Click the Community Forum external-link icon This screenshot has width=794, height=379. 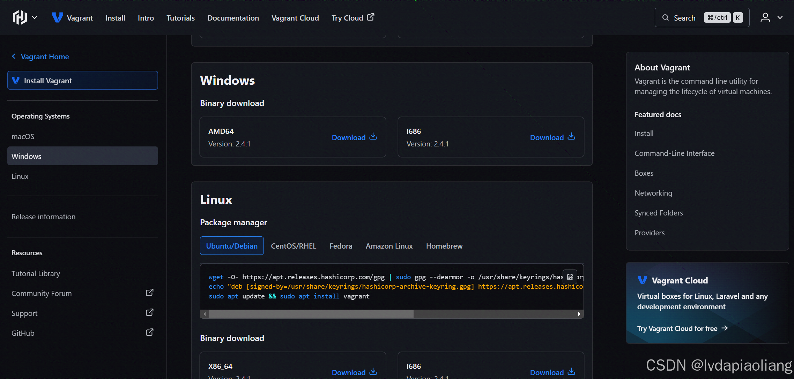149,293
